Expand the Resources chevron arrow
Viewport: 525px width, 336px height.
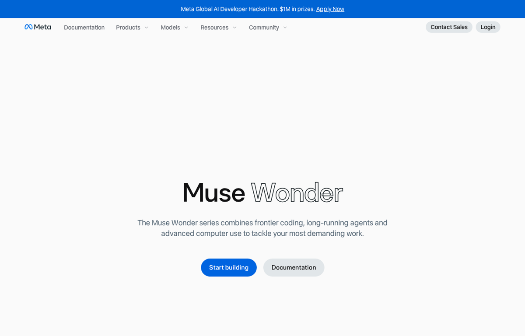[234, 28]
